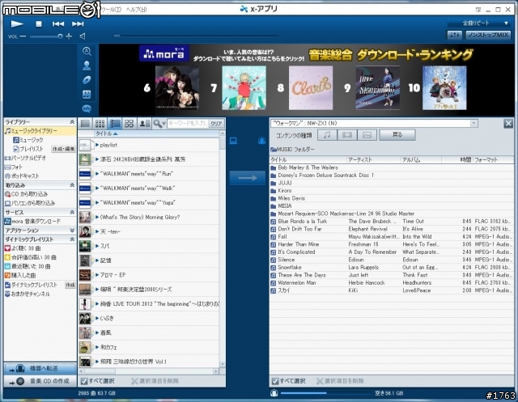Switch to album list with details view
The width and height of the screenshot is (518, 402).
115,124
